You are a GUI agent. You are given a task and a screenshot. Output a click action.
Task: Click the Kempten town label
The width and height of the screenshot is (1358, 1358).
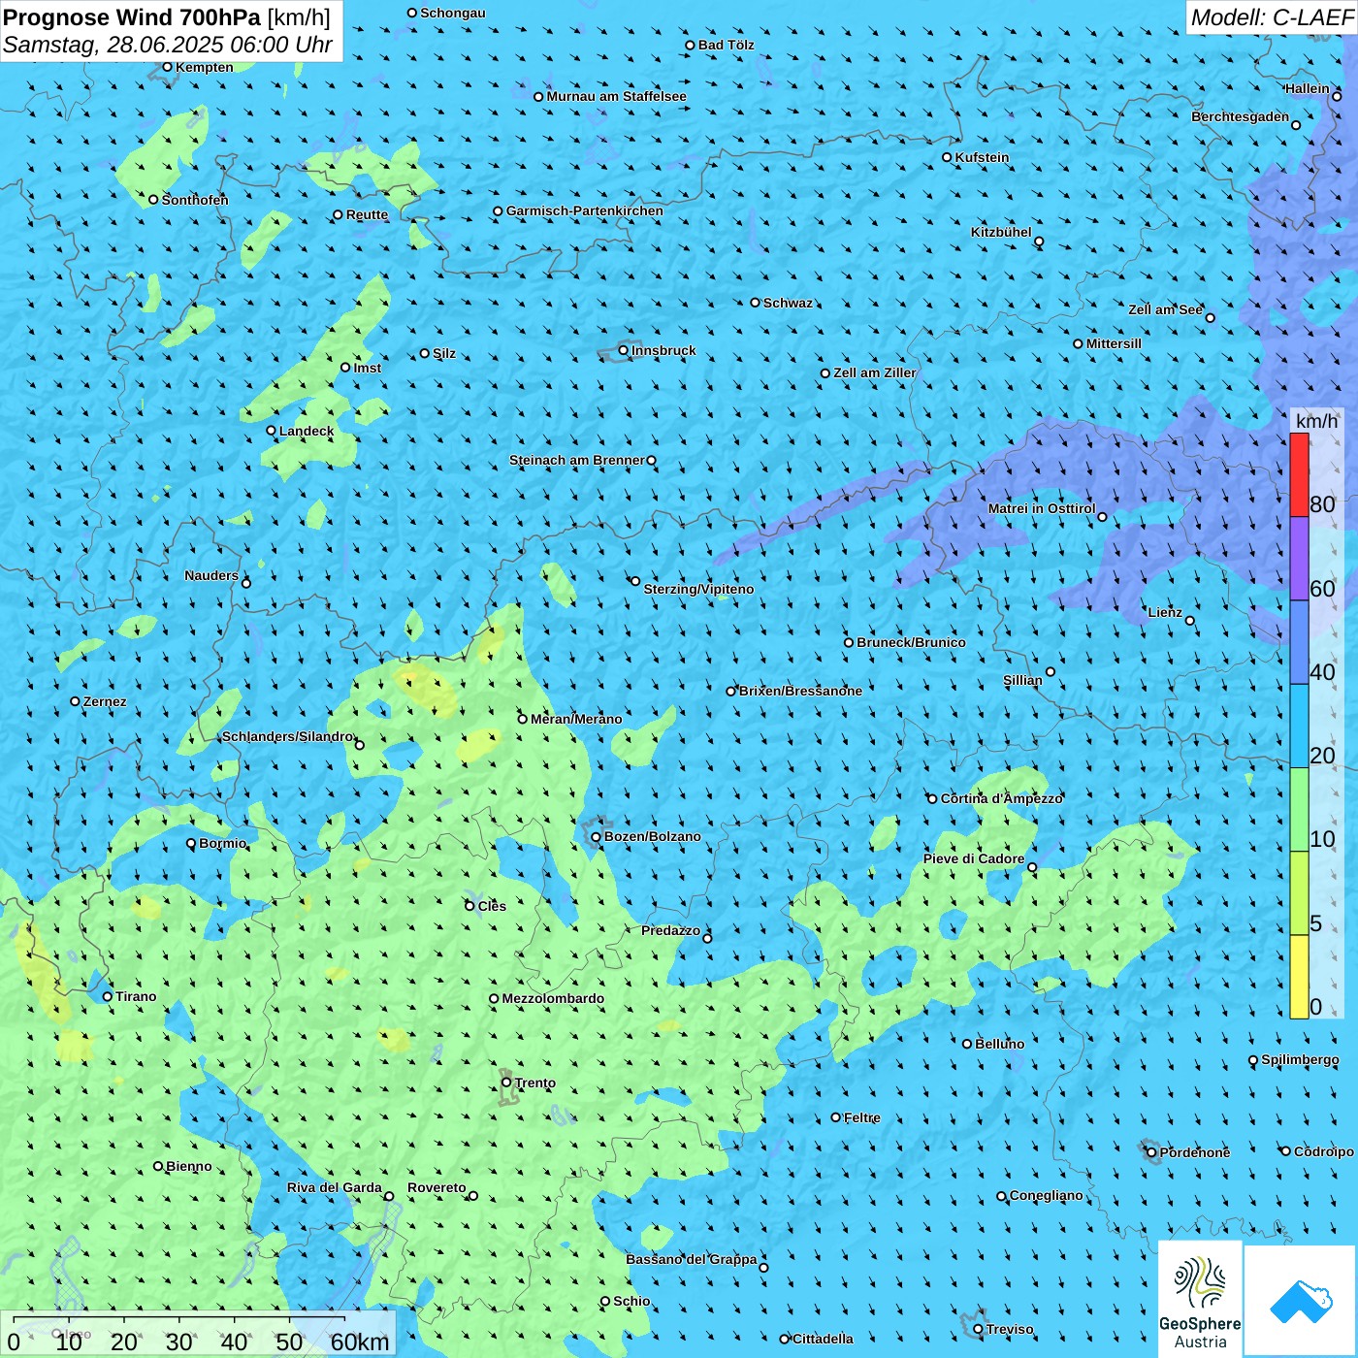coord(205,68)
